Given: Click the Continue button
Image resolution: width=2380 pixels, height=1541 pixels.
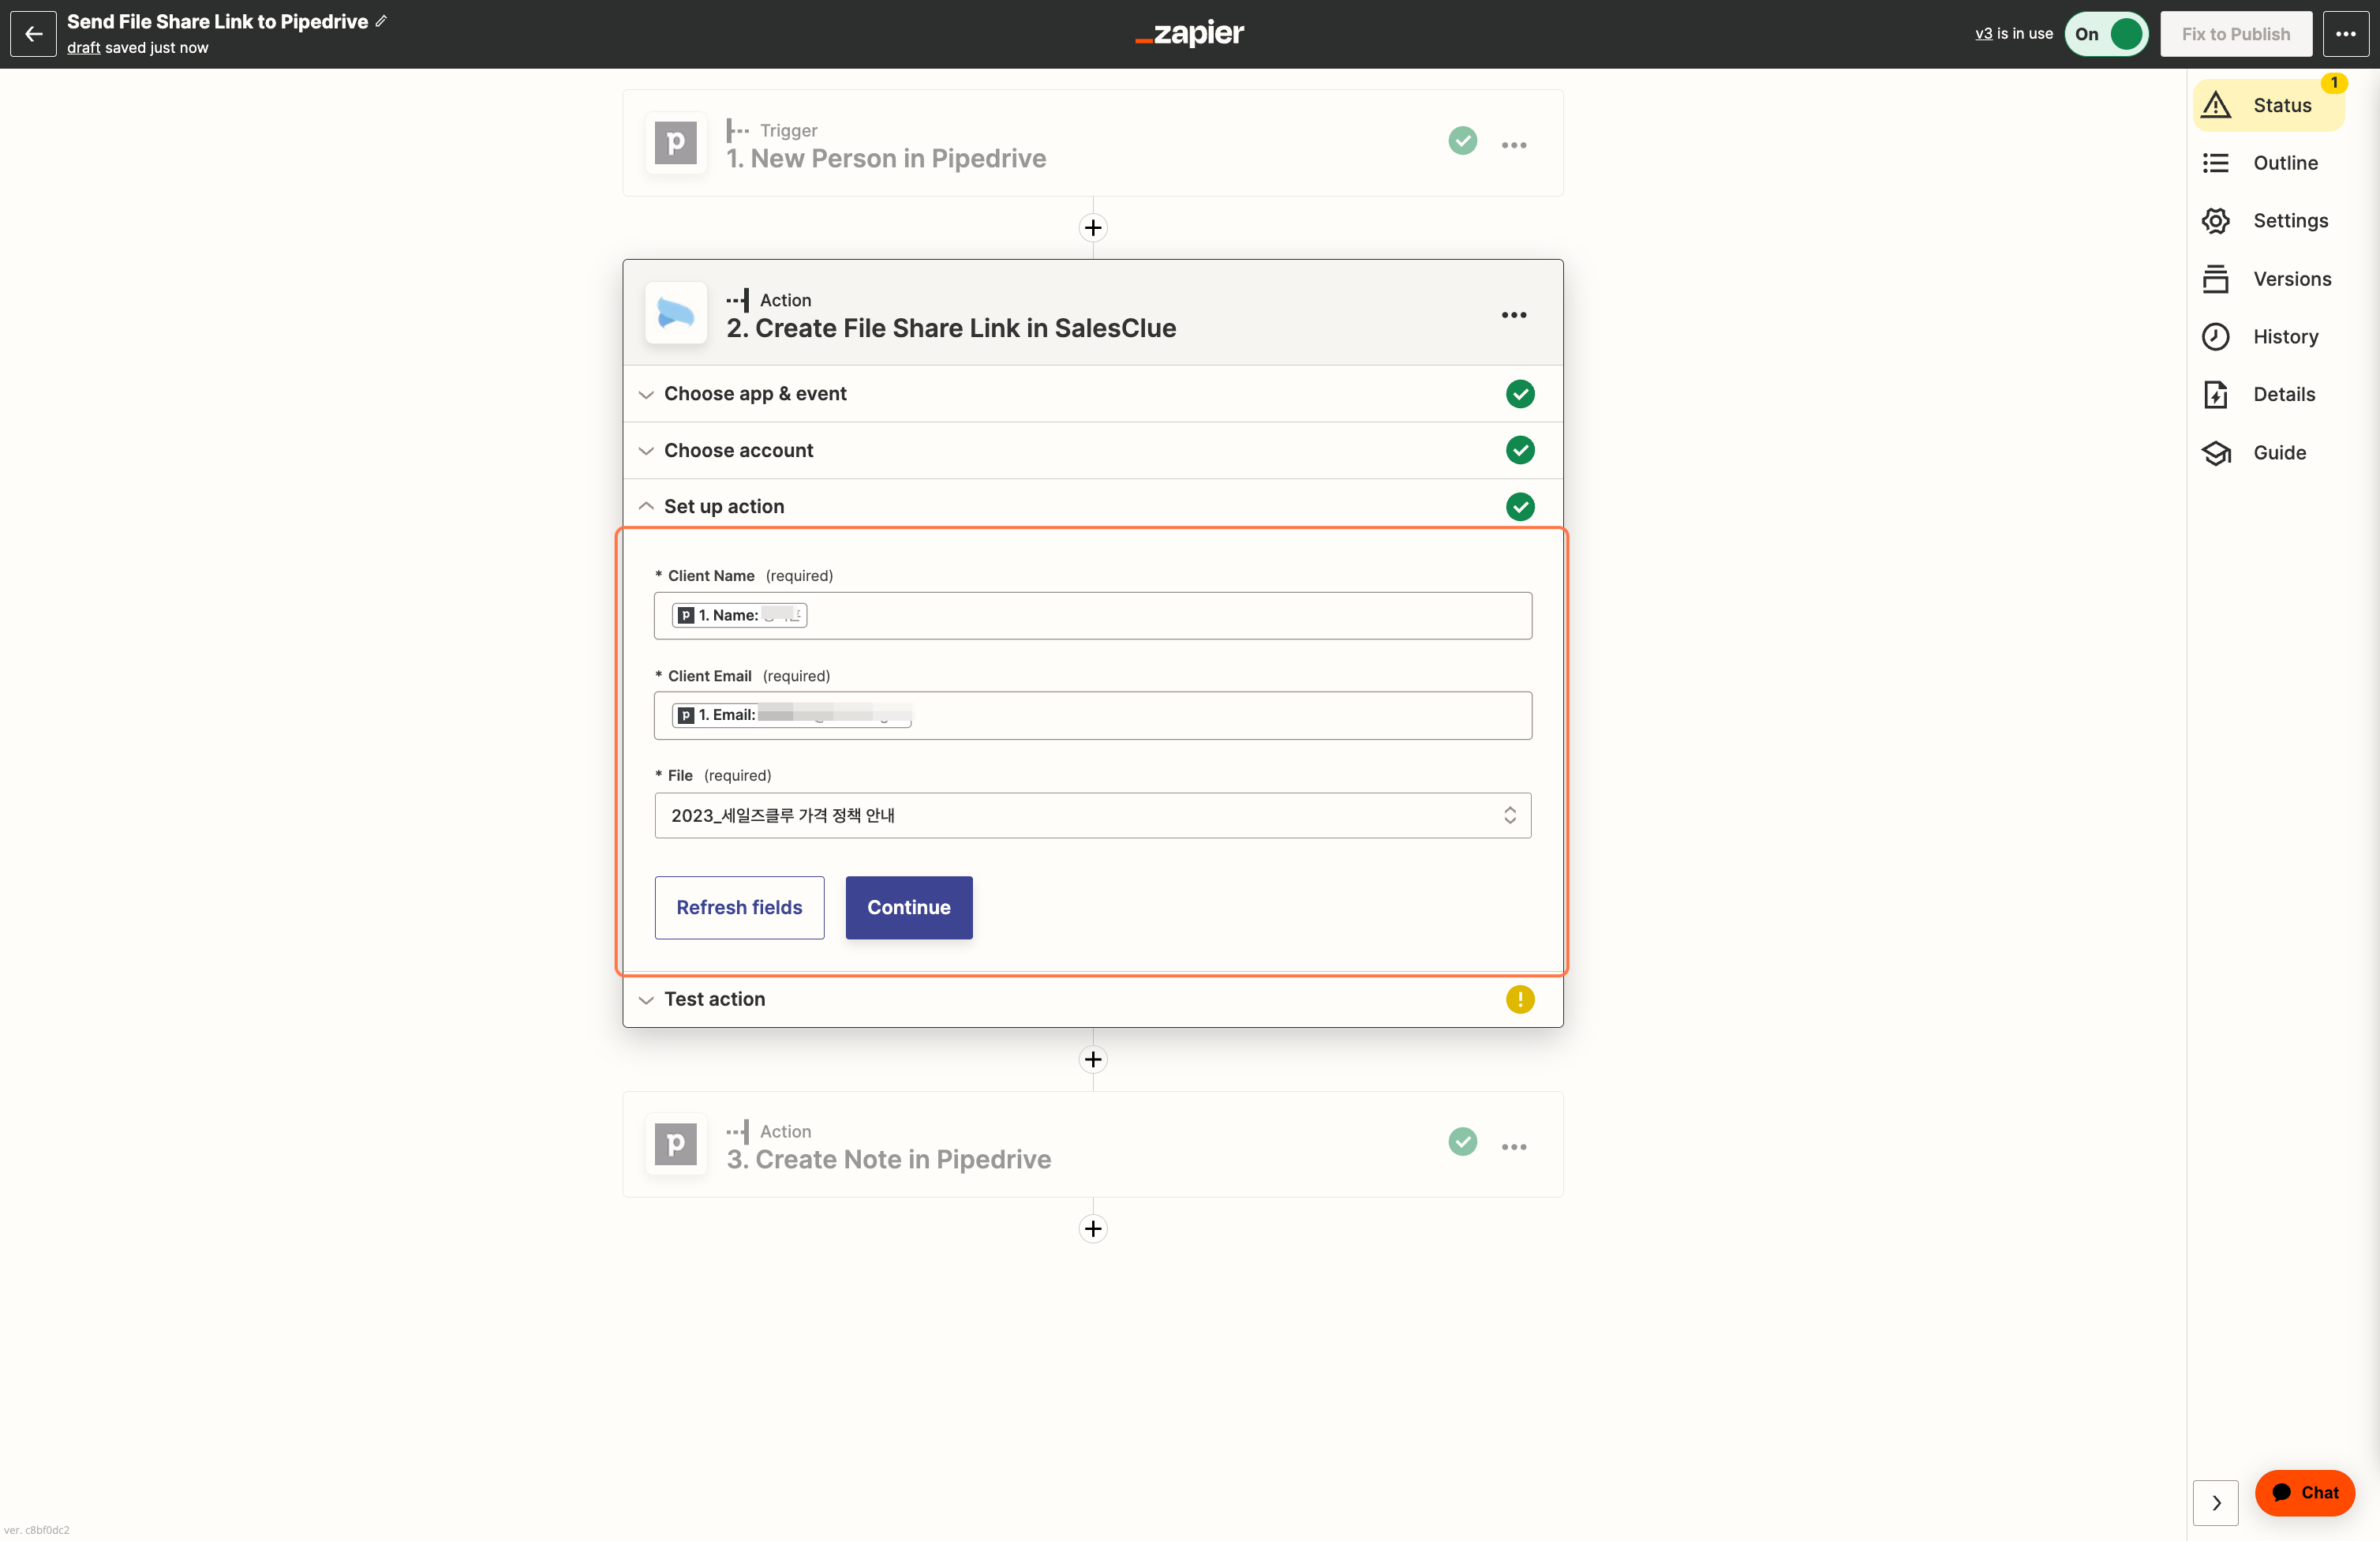Looking at the screenshot, I should point(908,908).
